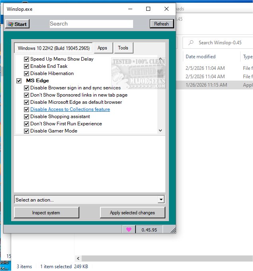The height and width of the screenshot is (271, 253).
Task: Open the Tools tab
Action: point(124,48)
